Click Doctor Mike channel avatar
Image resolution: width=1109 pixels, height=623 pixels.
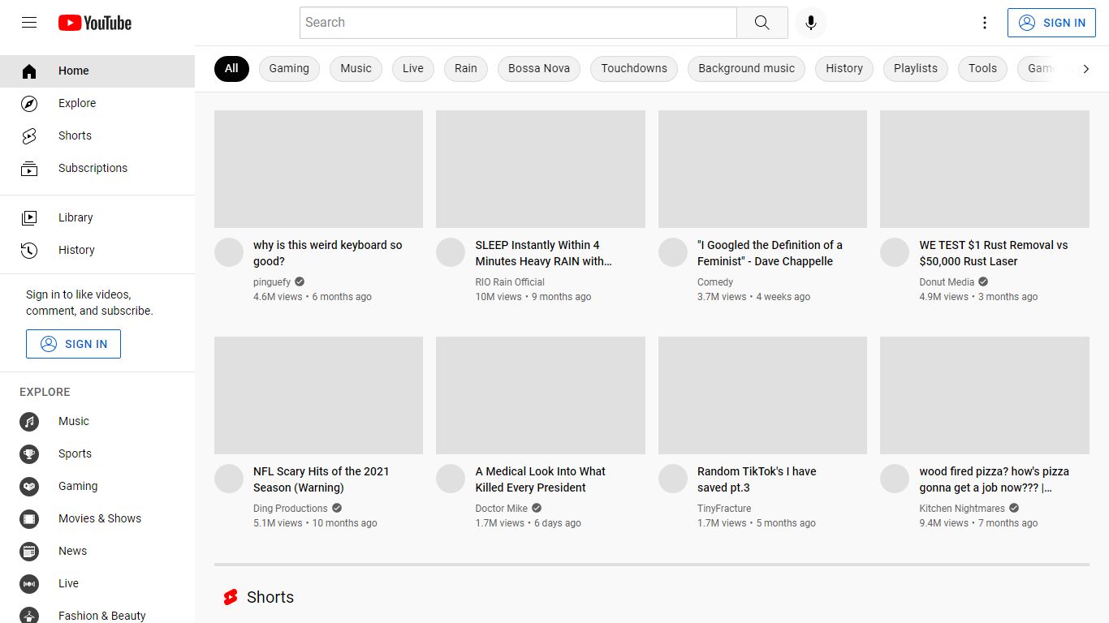[451, 479]
